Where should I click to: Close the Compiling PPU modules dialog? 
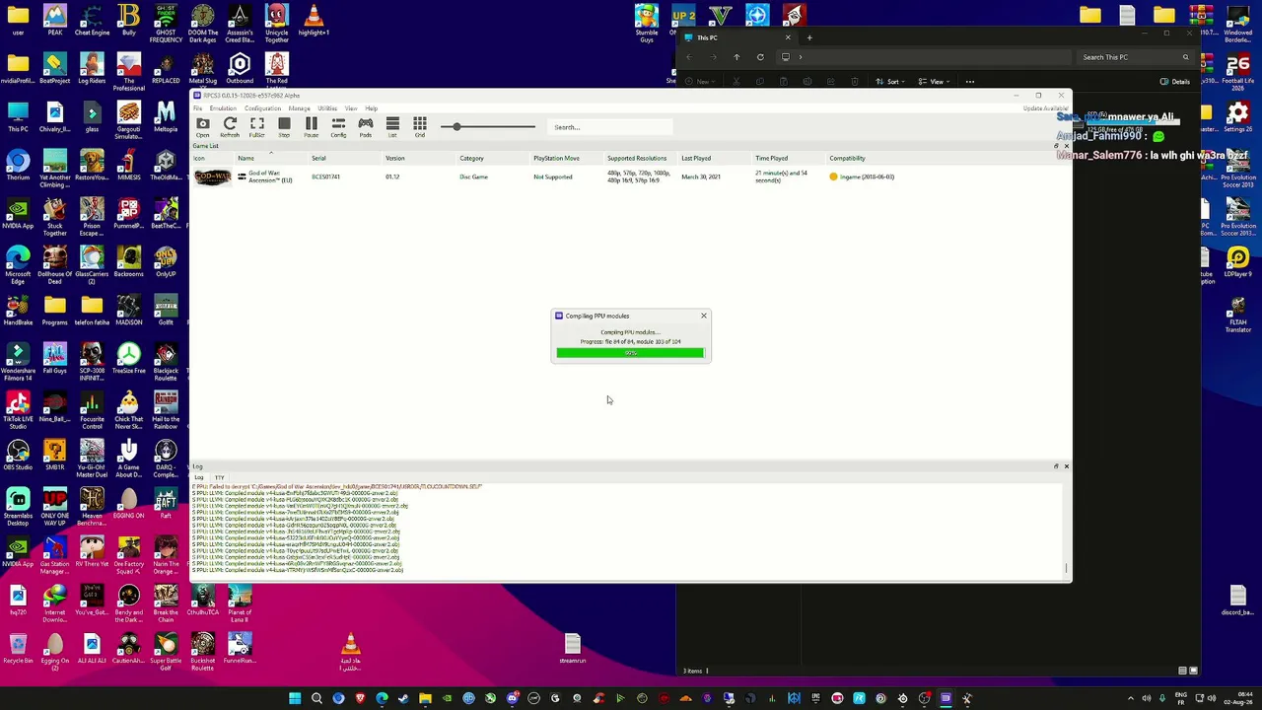704,316
